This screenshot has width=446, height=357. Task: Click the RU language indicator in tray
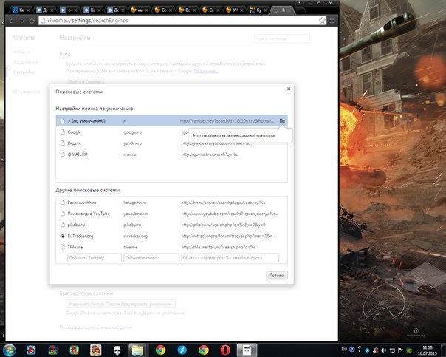point(344,350)
